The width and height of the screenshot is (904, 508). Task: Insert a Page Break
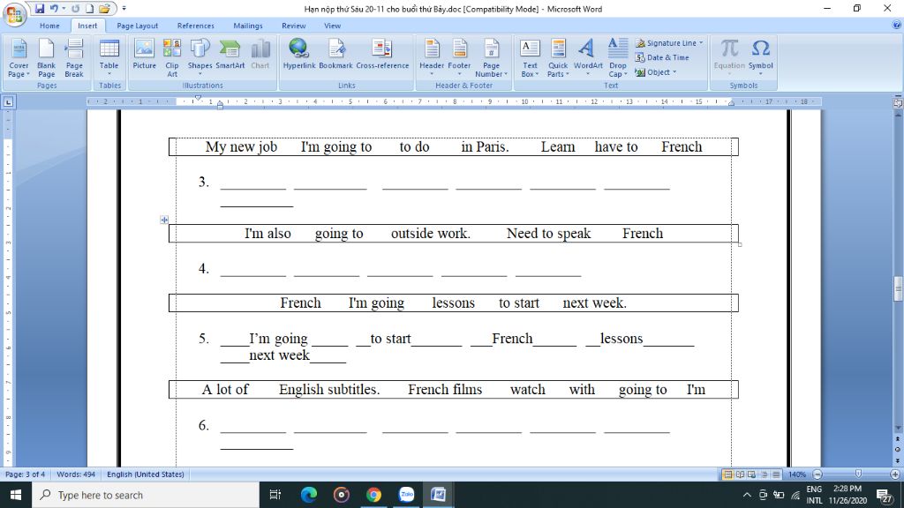click(74, 57)
